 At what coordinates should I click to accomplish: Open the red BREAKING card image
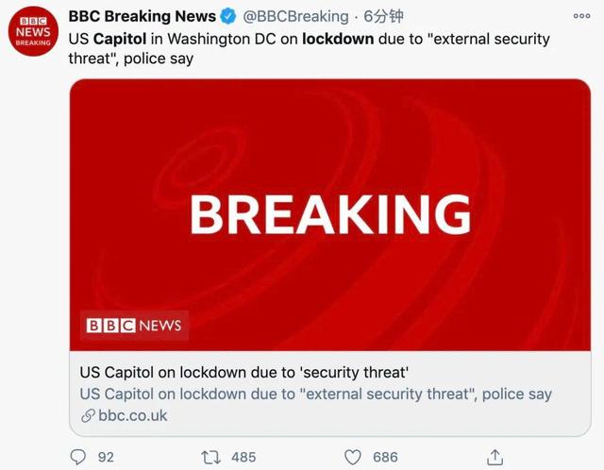[x=329, y=213]
